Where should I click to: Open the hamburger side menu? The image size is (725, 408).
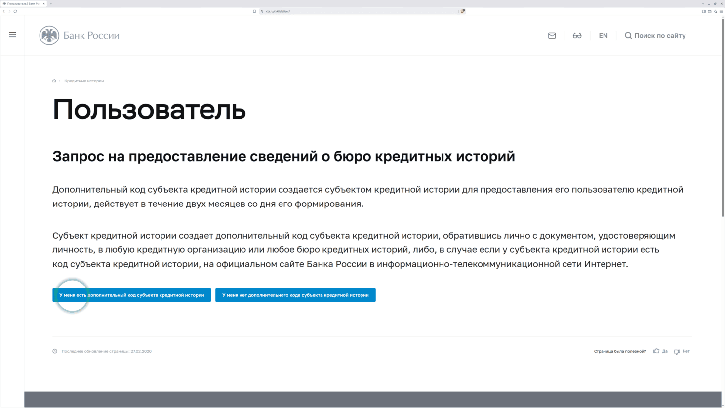pos(13,35)
